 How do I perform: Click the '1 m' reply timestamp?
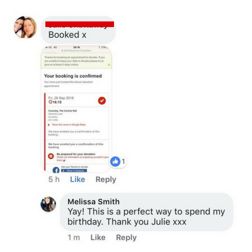pos(74,238)
